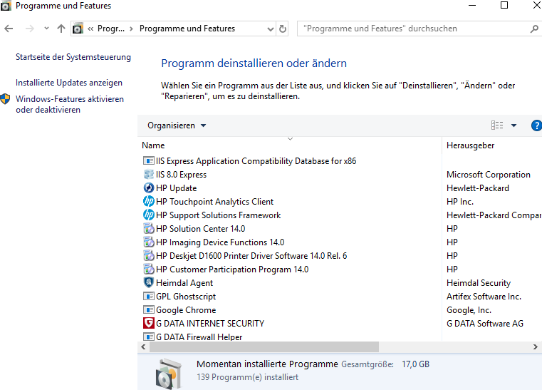542x390 pixels.
Task: Click the scroll right arrow
Action: click(535, 347)
